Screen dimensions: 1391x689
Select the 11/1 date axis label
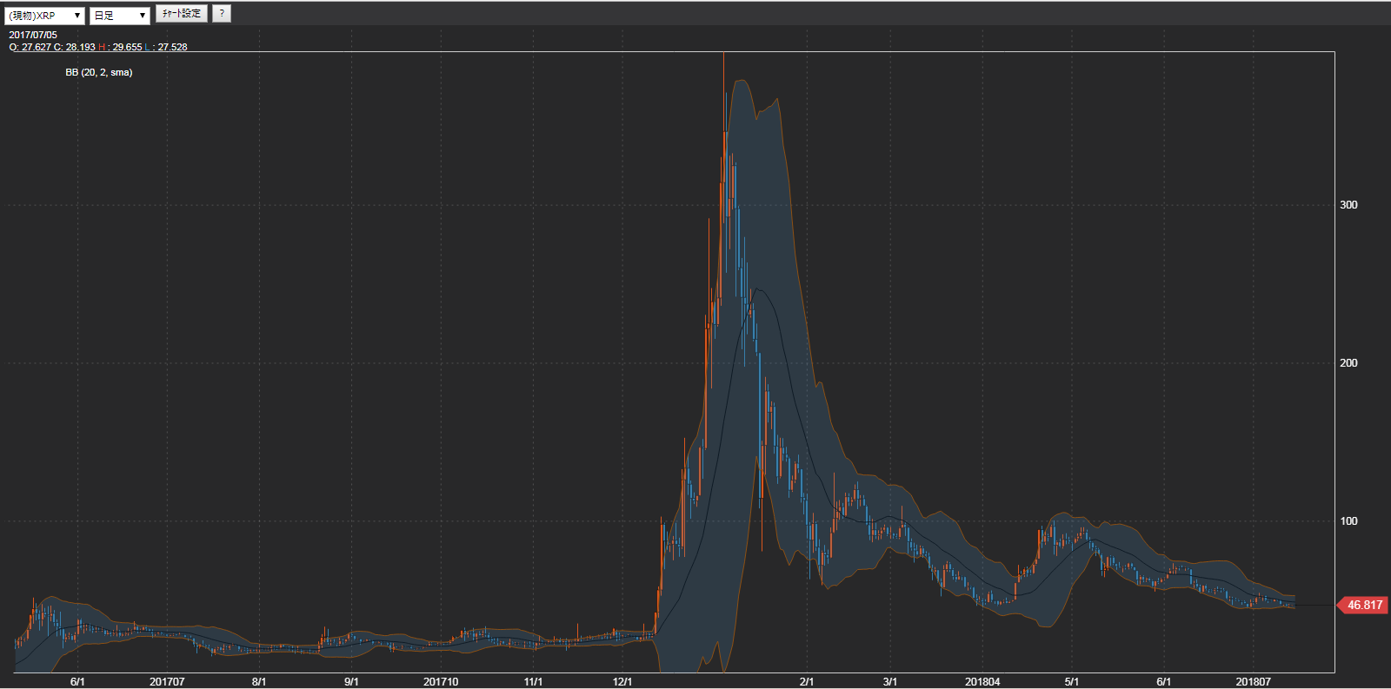coord(533,681)
